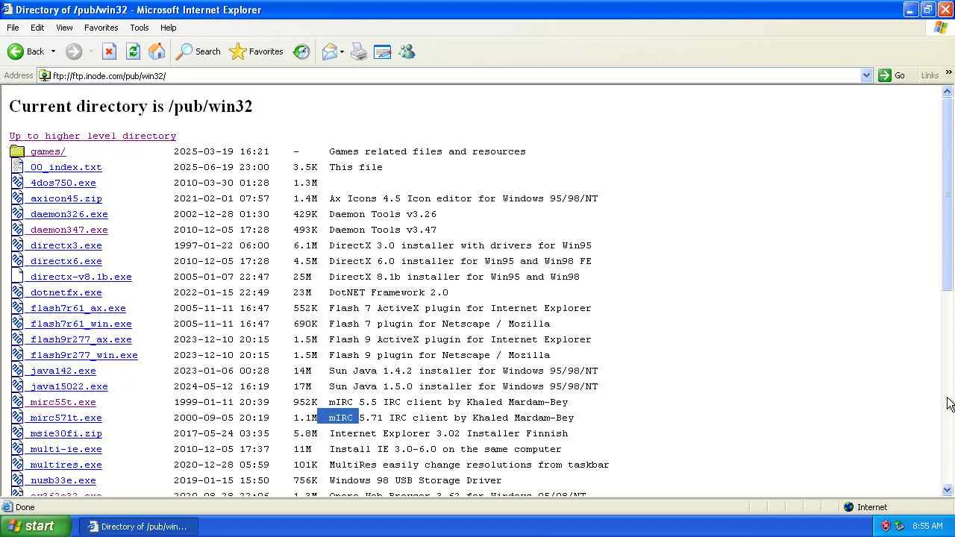
Task: Click the 8:55 AM system clock
Action: point(927,526)
